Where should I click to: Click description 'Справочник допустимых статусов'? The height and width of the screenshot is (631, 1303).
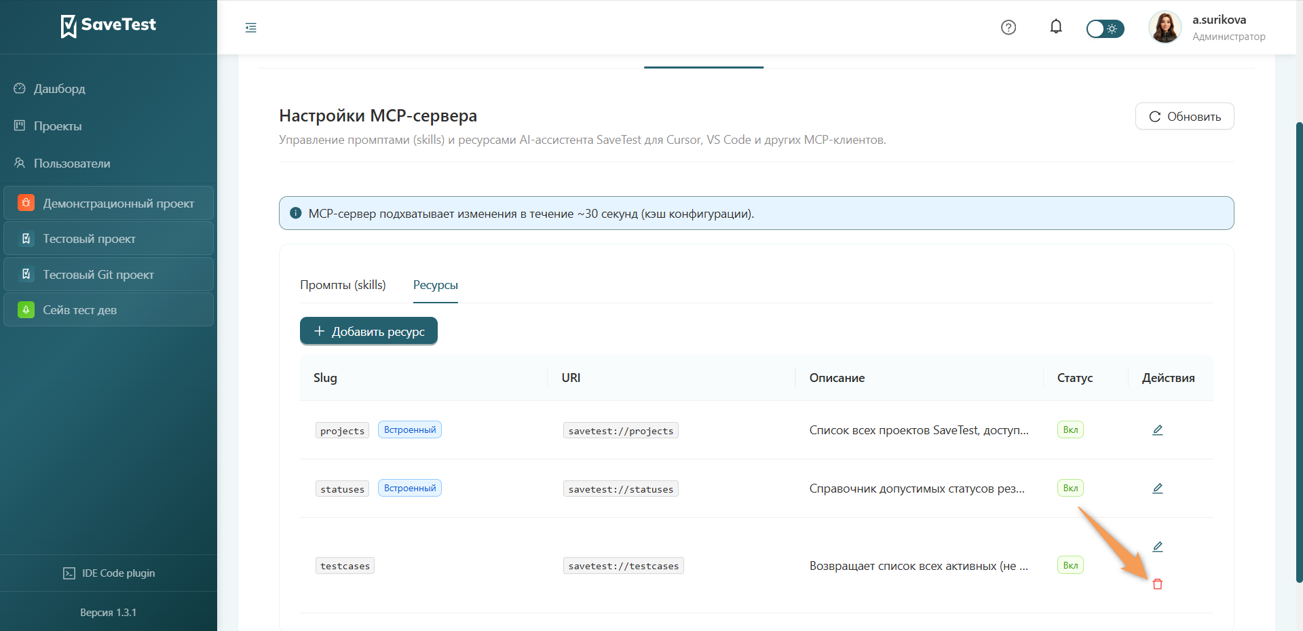(917, 489)
